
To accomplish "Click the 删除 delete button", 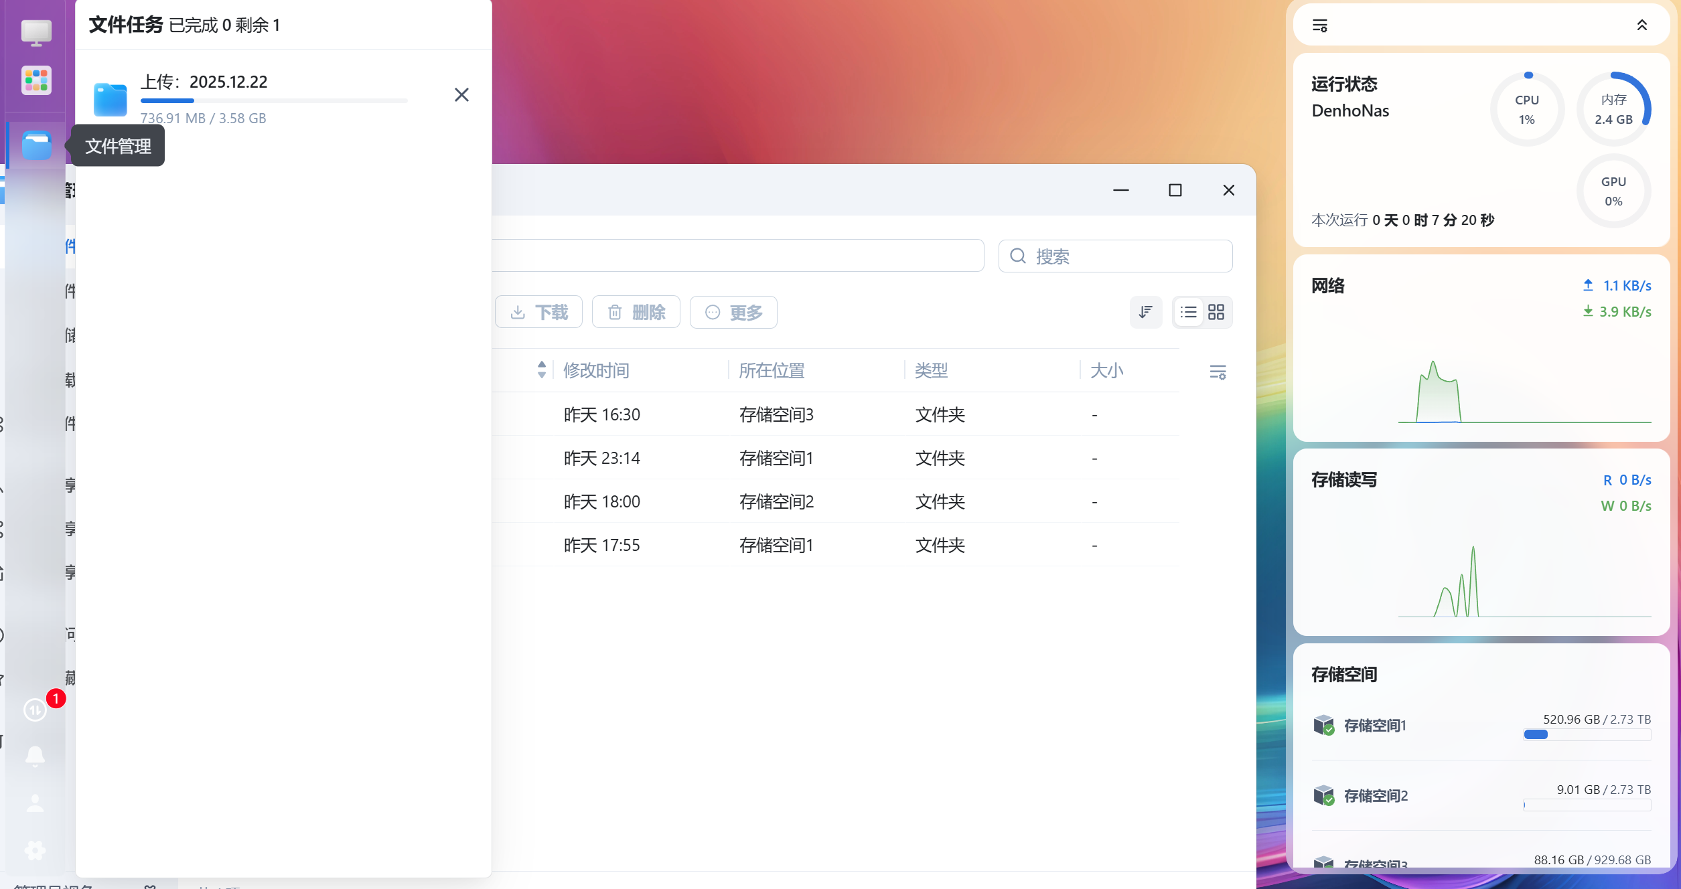I will coord(635,311).
